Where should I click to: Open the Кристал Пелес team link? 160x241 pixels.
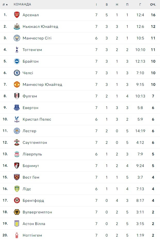pos(37,119)
